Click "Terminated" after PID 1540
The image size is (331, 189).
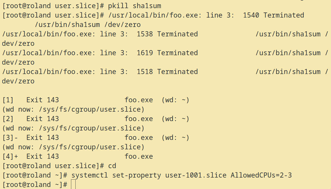point(284,15)
